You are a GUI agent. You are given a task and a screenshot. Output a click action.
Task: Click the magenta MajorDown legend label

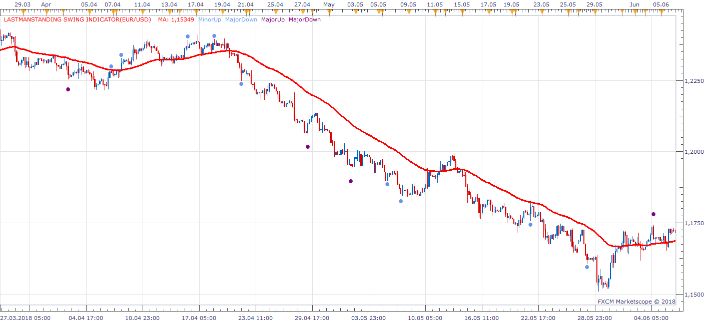click(x=305, y=20)
